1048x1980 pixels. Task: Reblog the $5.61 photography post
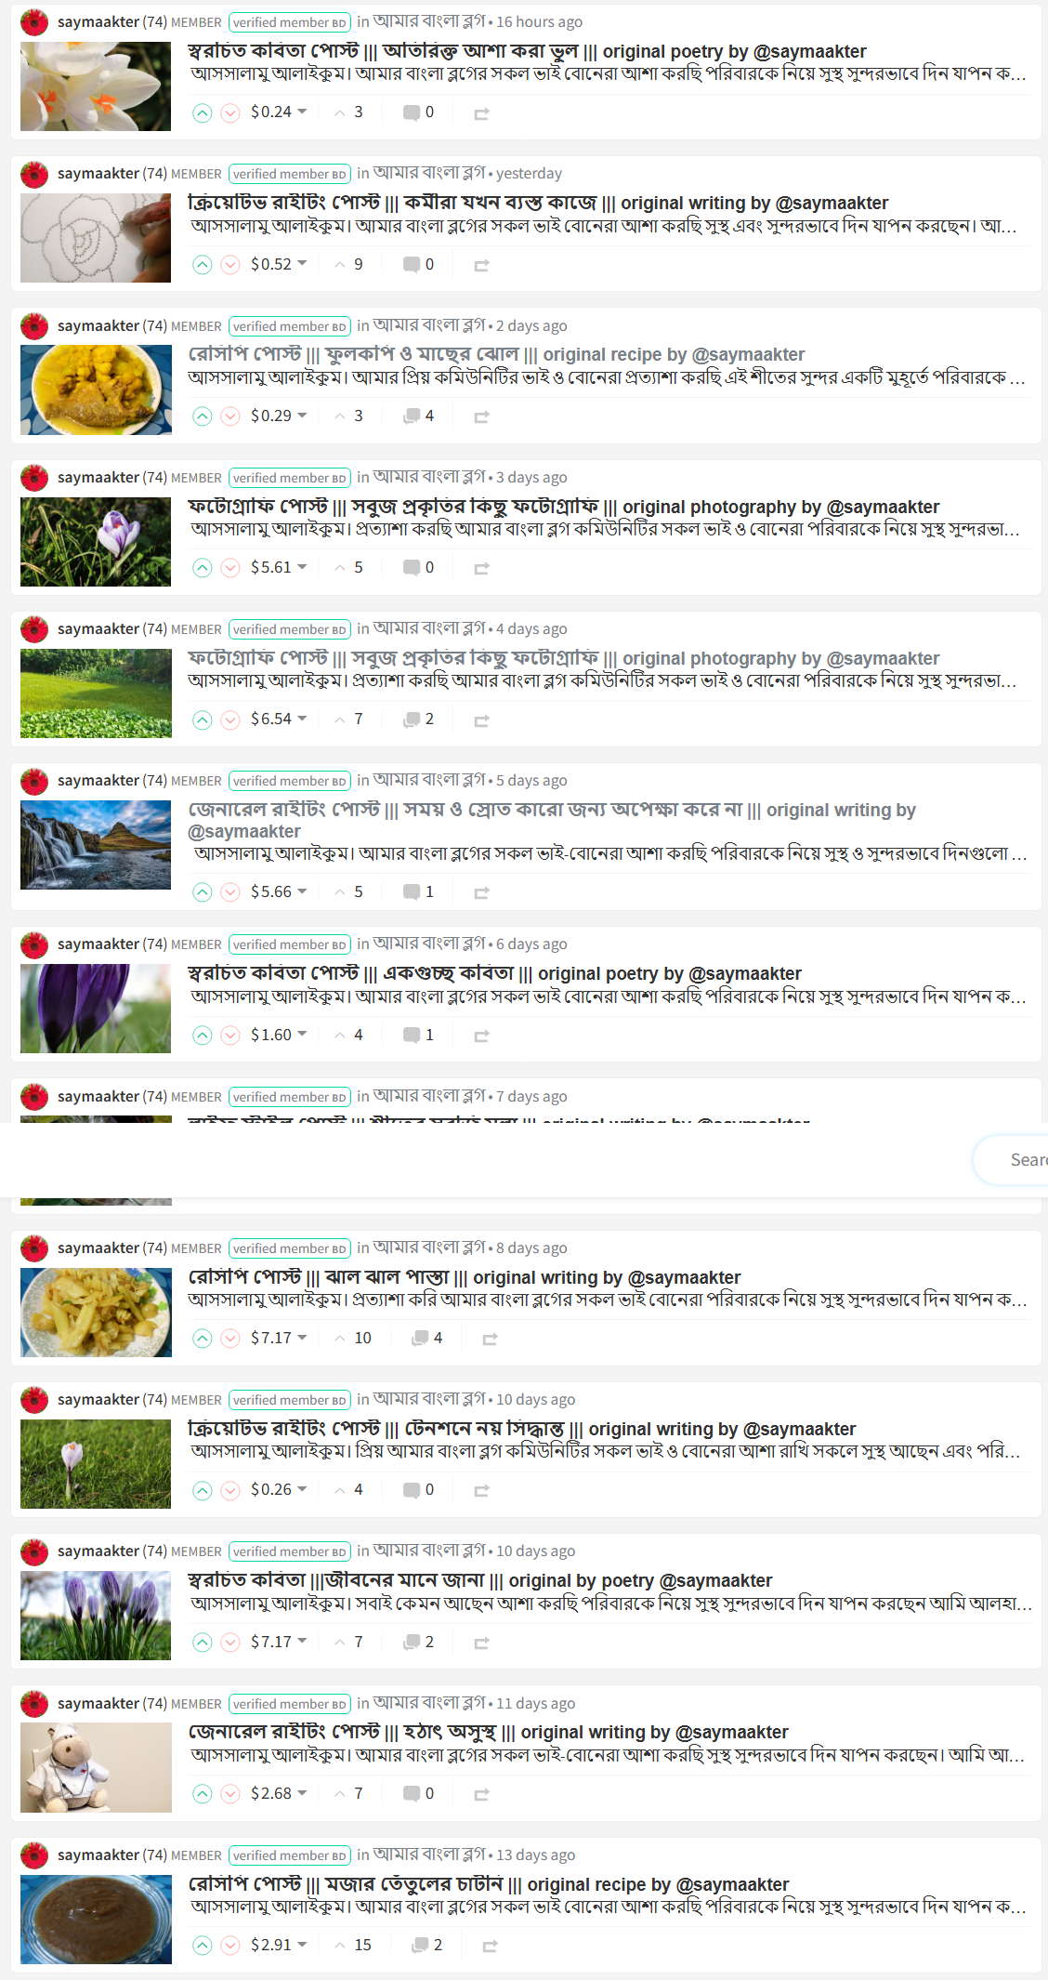481,568
